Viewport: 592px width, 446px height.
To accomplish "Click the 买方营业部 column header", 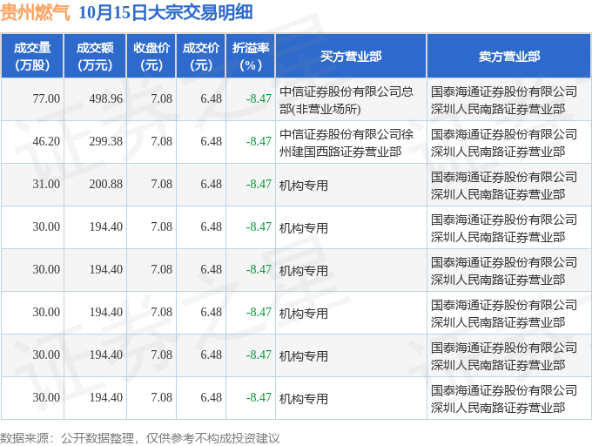I will [x=351, y=57].
